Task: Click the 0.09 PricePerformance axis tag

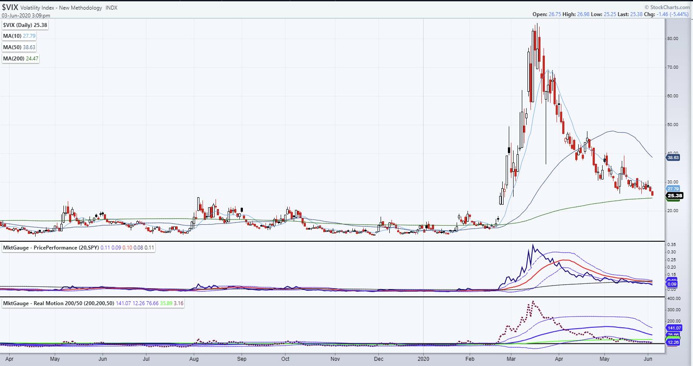Action: click(672, 284)
